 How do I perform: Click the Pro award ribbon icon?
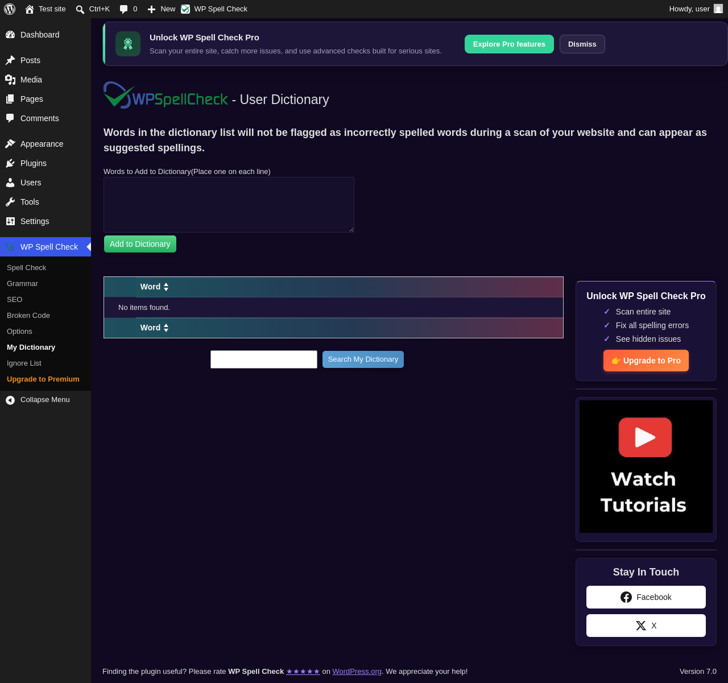pyautogui.click(x=128, y=44)
